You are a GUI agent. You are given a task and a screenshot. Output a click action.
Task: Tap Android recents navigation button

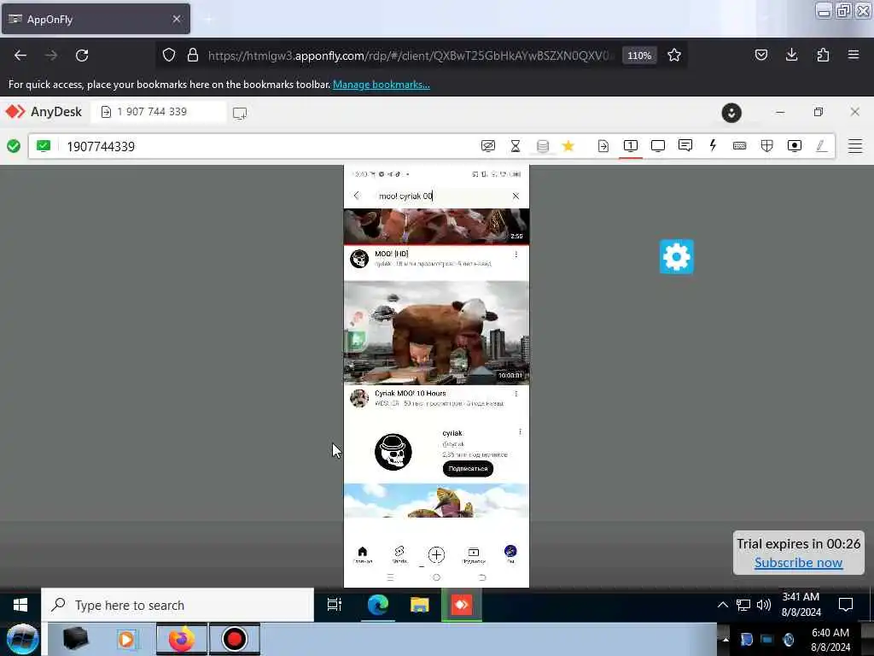[x=390, y=577]
